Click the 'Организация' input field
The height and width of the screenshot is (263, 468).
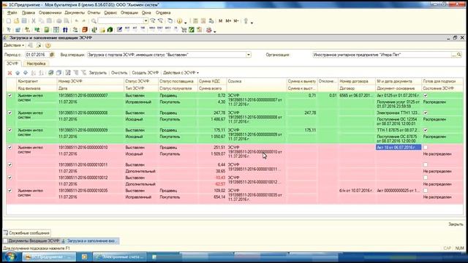382,55
